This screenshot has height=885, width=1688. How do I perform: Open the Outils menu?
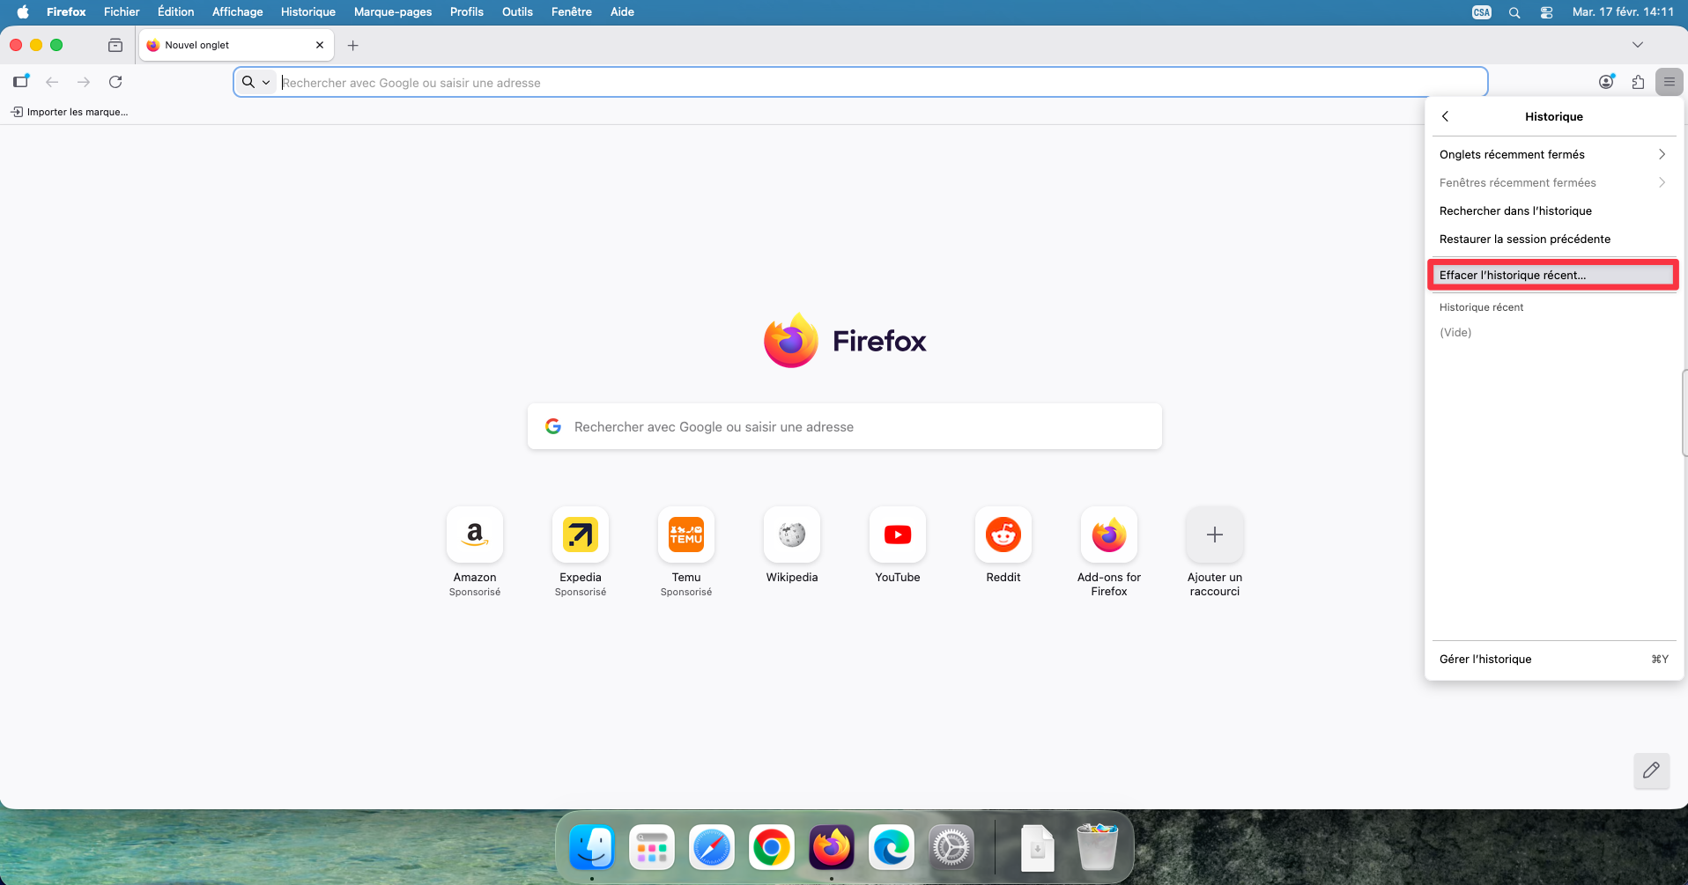[517, 11]
